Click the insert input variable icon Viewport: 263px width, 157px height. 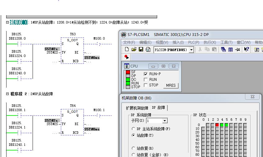tap(256, 50)
